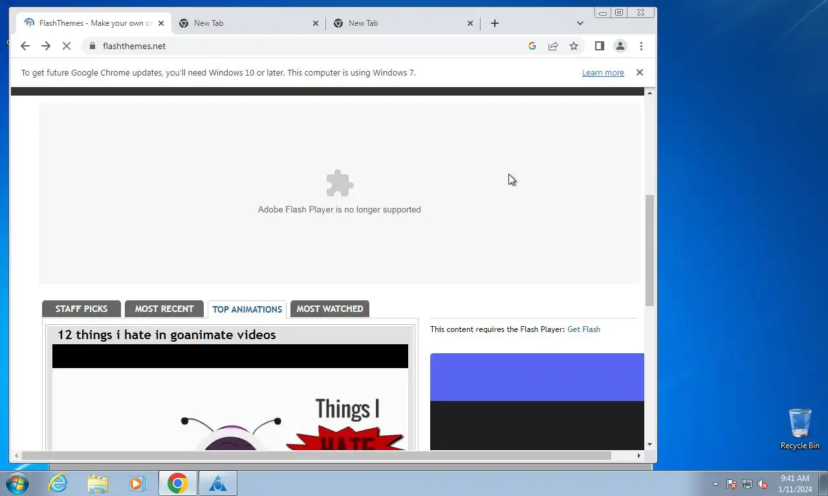Select the TOP ANIMATIONS tab

coord(247,309)
